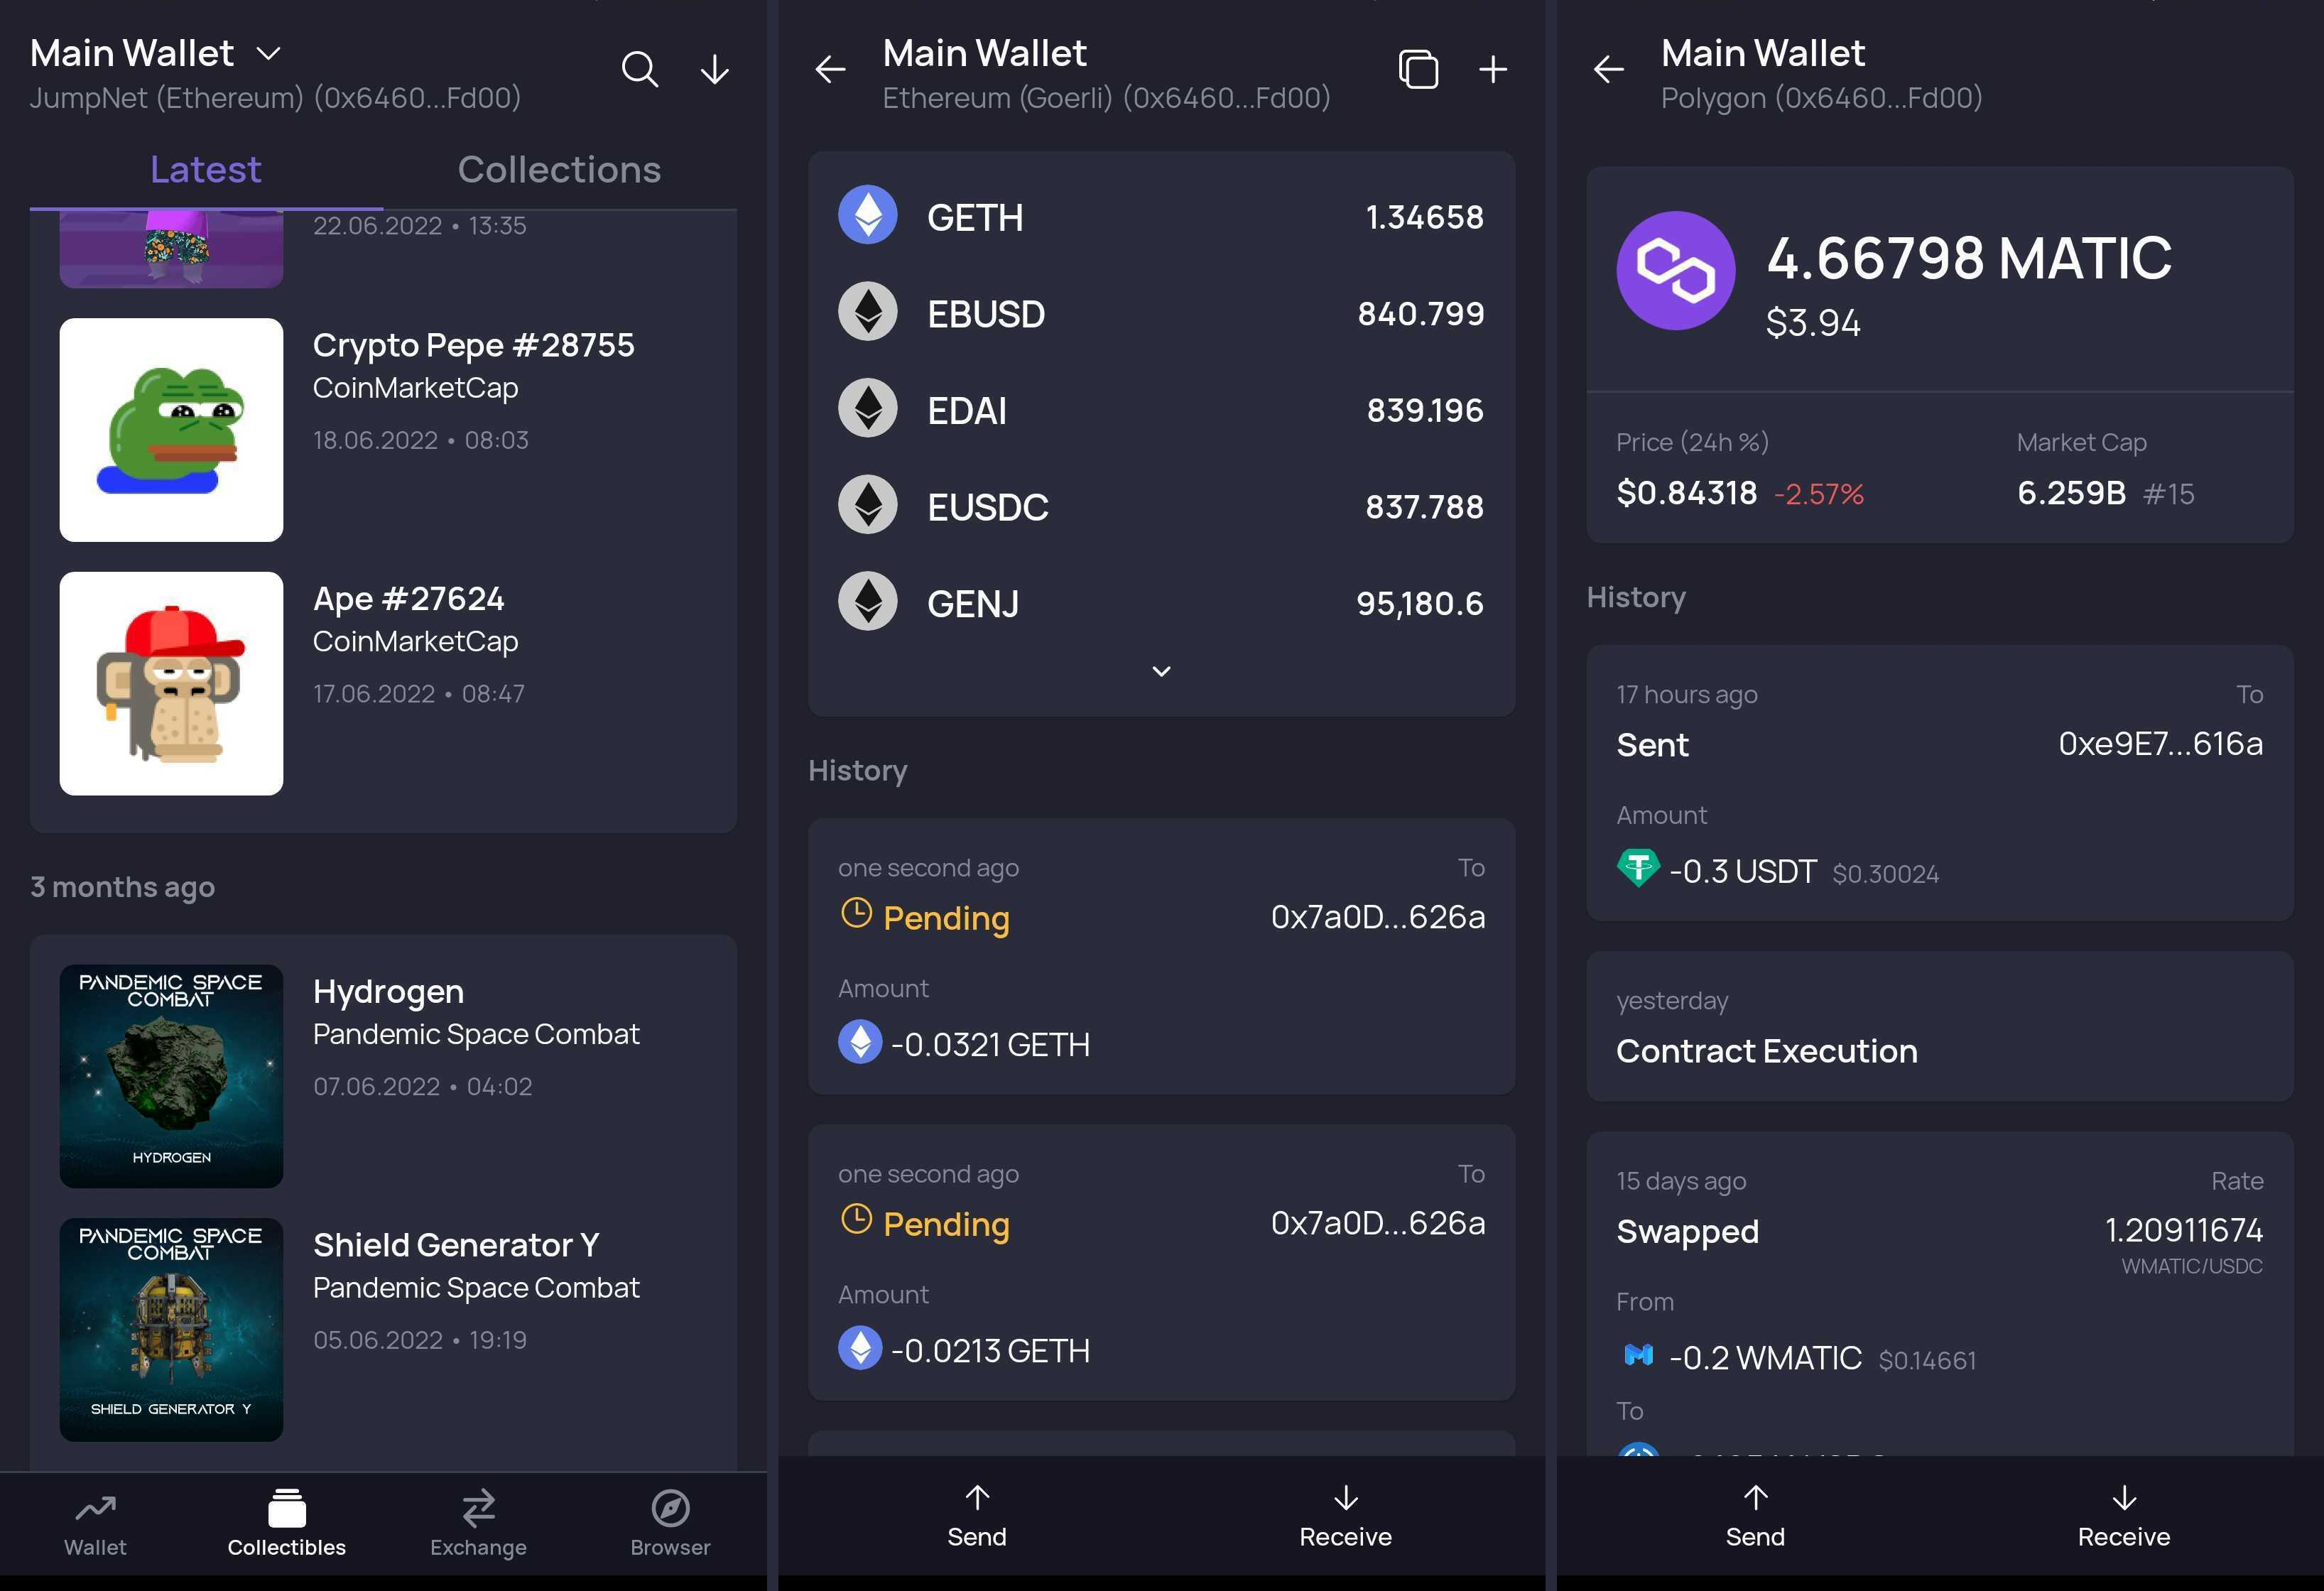Expand the token list chevron below GENJ
This screenshot has width=2324, height=1591.
(1161, 671)
